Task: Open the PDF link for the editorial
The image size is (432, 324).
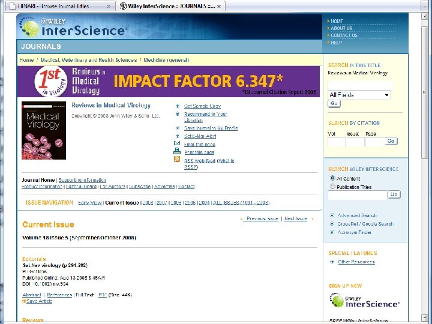Action: (103, 295)
